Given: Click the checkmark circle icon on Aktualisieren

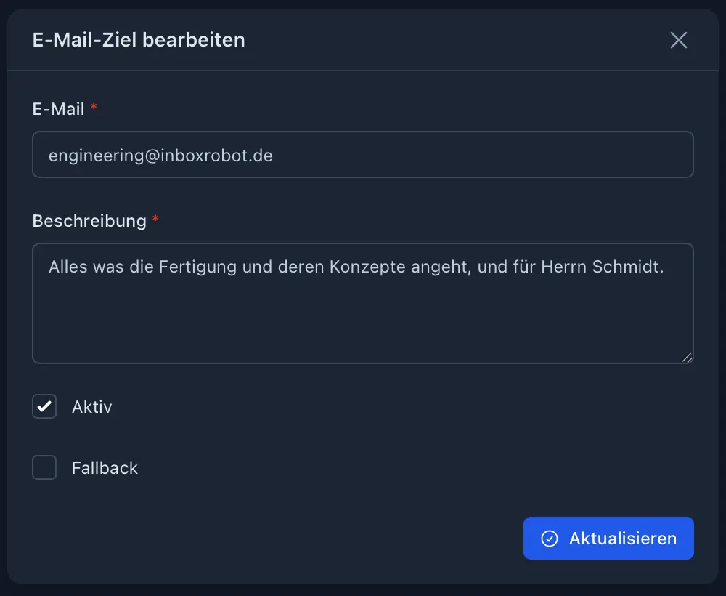Looking at the screenshot, I should point(550,539).
